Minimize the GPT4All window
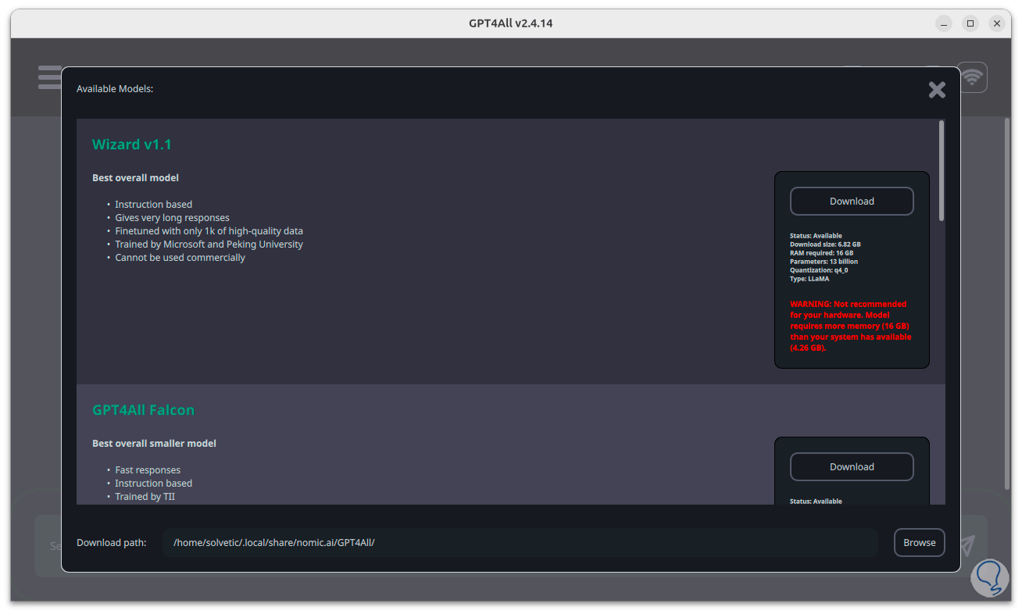 pyautogui.click(x=944, y=23)
